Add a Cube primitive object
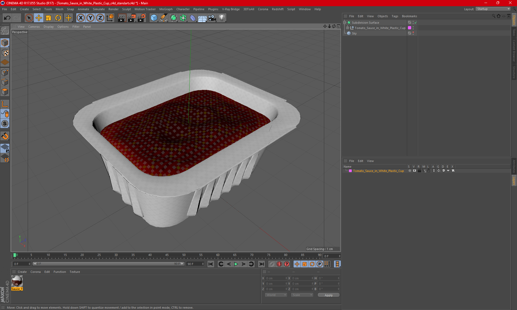The image size is (517, 310). tap(154, 18)
